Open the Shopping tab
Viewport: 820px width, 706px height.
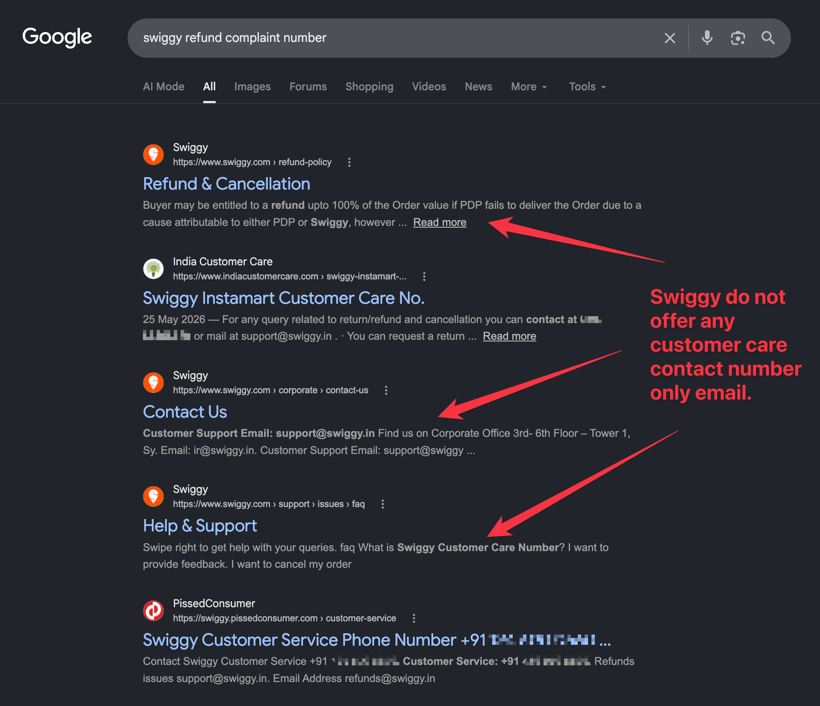[x=369, y=86]
